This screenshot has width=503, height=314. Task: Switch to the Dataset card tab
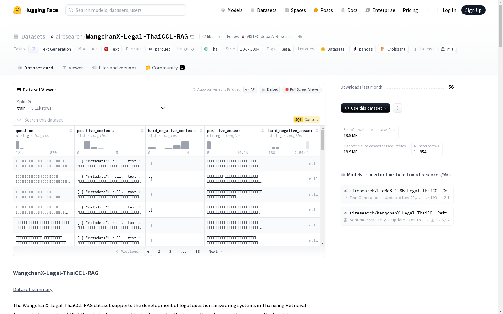[35, 68]
